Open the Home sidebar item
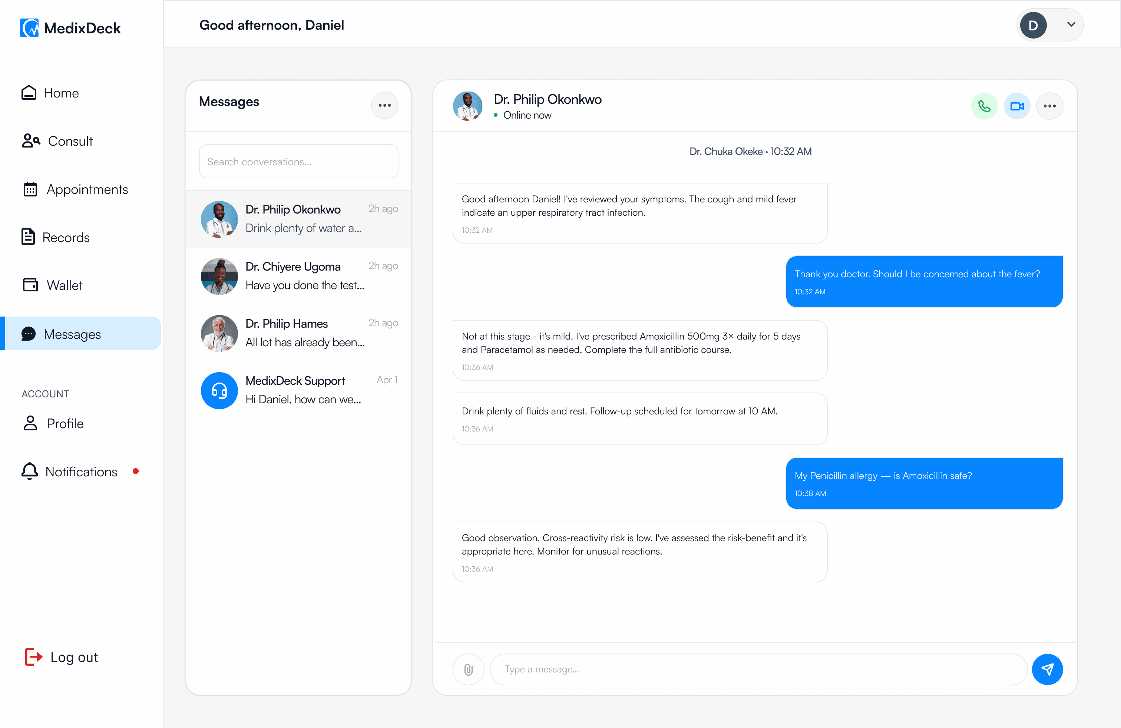 point(50,93)
